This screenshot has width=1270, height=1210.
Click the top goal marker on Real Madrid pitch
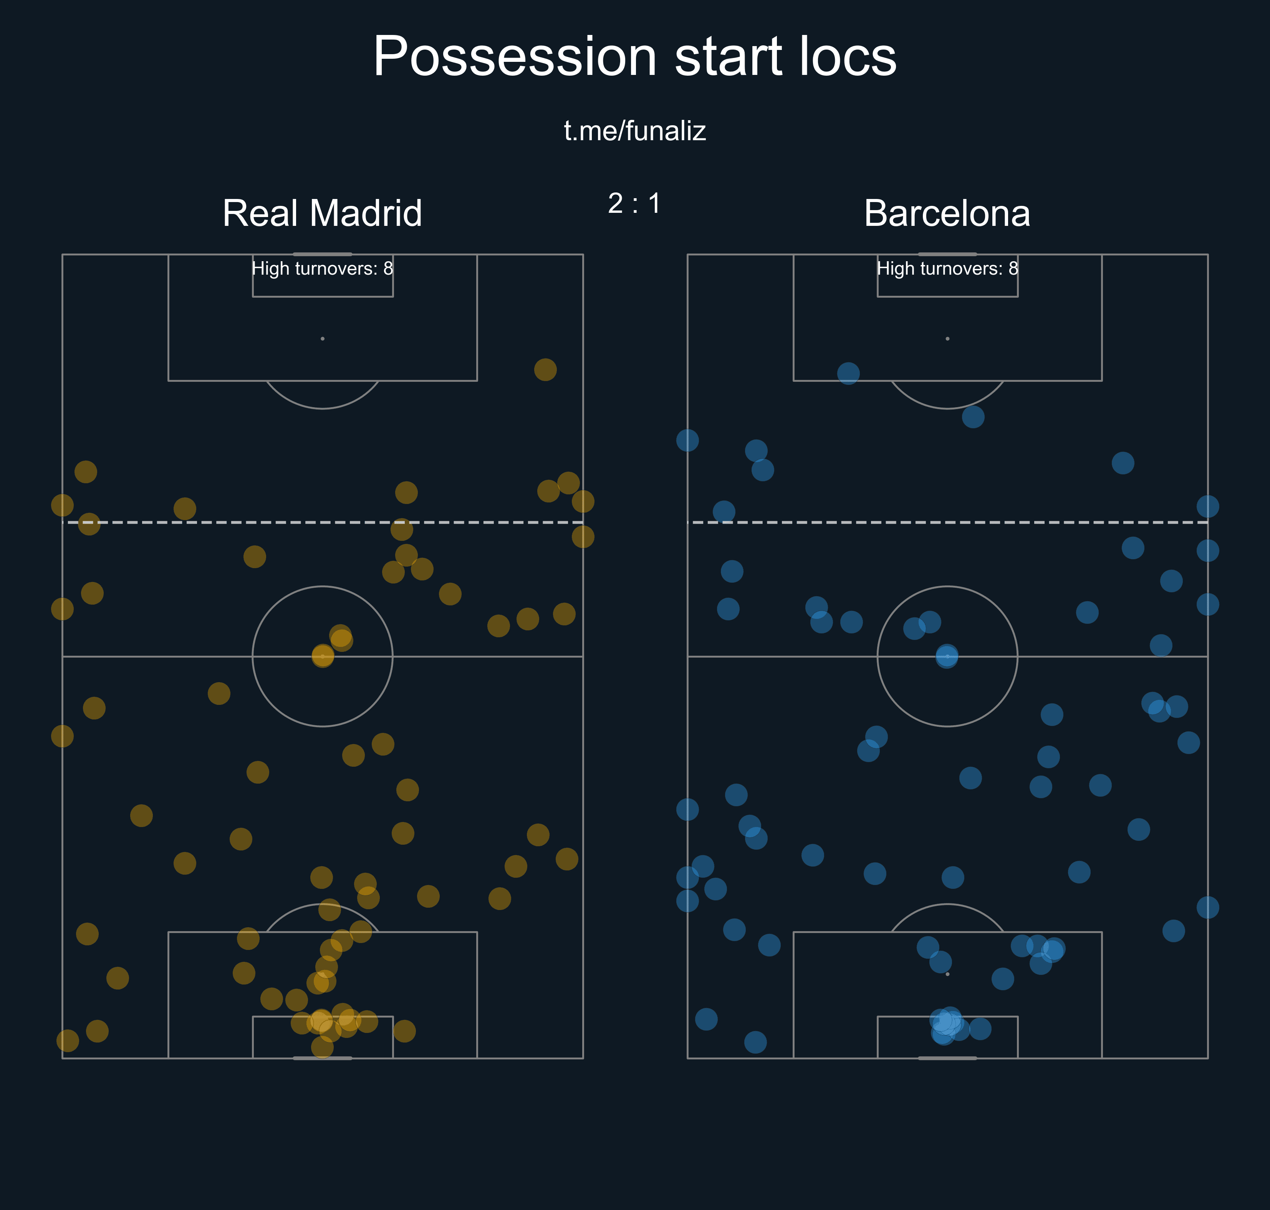coord(322,254)
